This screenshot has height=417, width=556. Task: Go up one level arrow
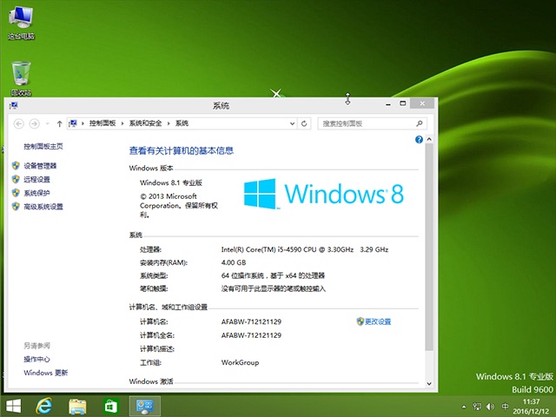click(x=59, y=123)
